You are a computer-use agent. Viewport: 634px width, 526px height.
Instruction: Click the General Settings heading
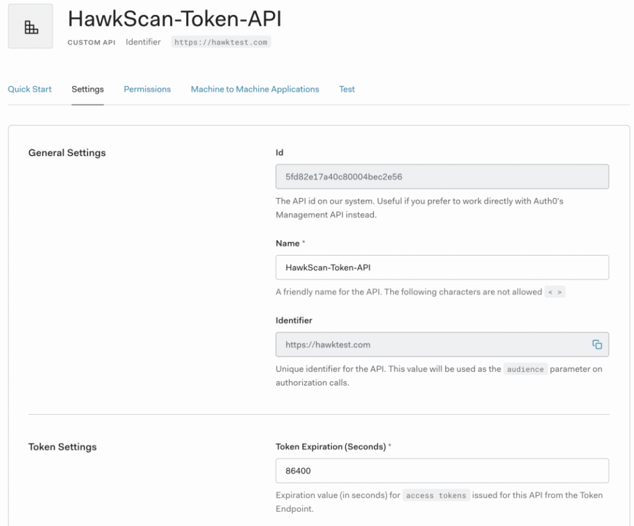click(67, 153)
